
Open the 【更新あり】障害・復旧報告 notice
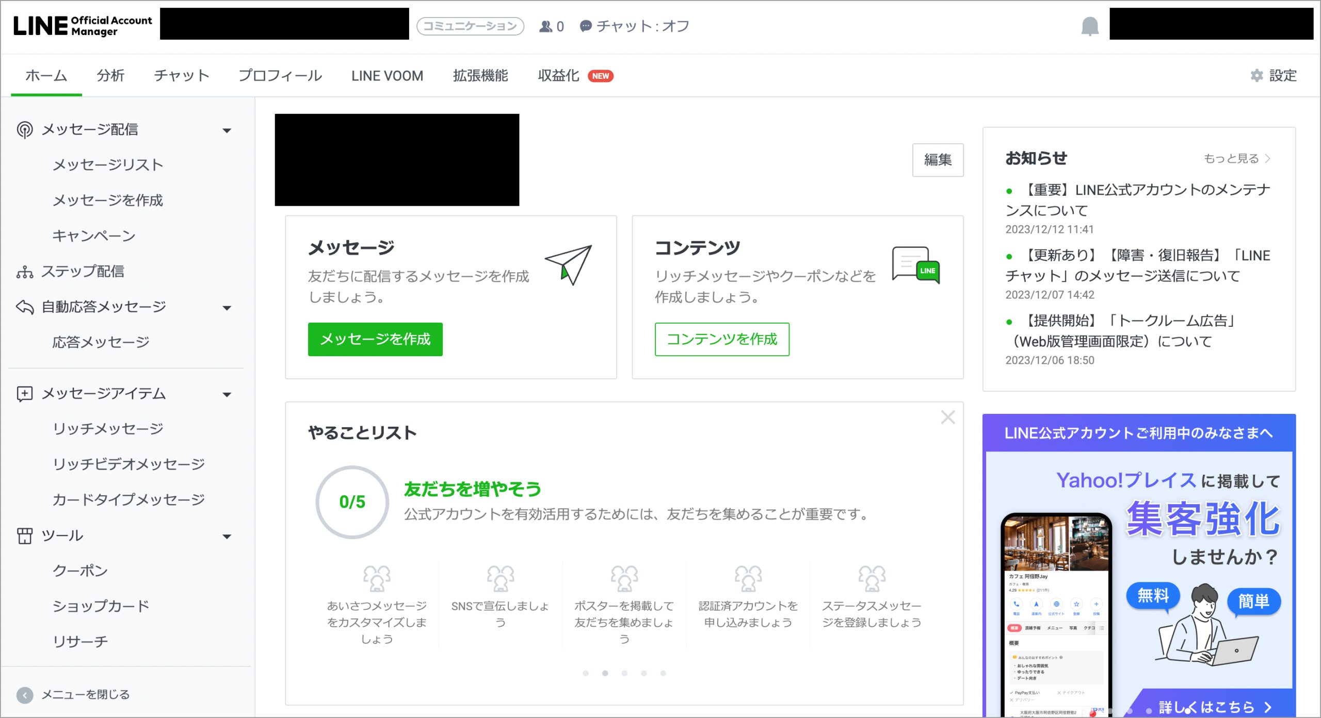(1138, 265)
